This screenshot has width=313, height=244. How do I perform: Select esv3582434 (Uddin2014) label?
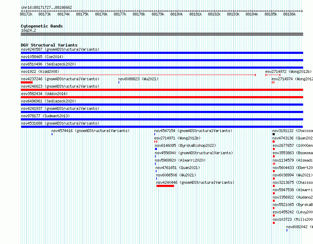pyautogui.click(x=44, y=94)
